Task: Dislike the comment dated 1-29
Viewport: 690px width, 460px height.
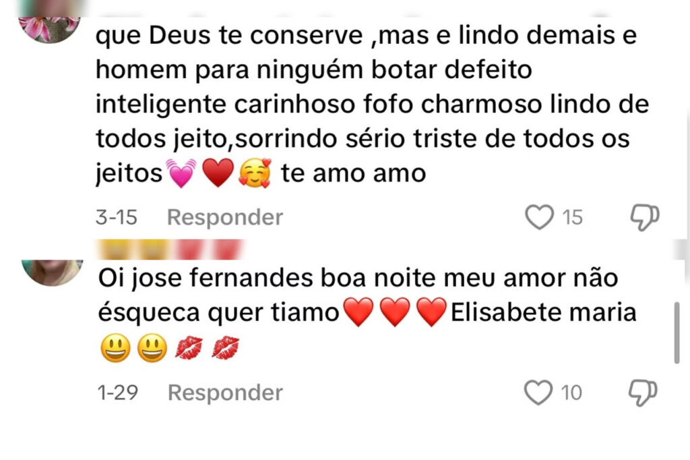Action: pyautogui.click(x=643, y=393)
